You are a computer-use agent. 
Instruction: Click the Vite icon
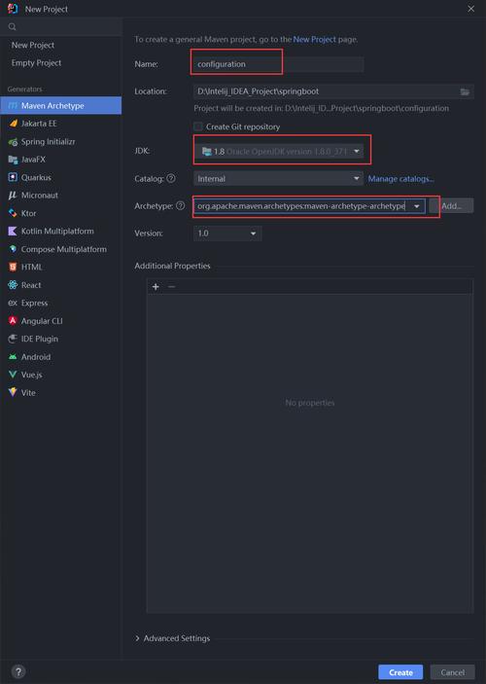tap(13, 392)
